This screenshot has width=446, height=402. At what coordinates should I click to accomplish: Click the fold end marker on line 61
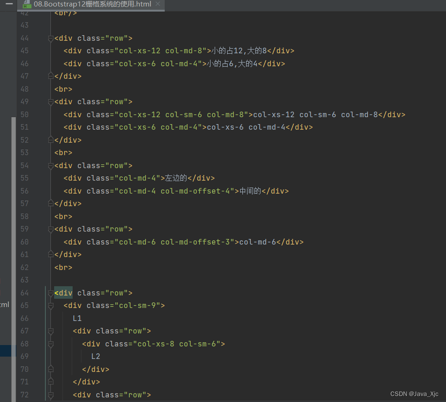(50, 254)
